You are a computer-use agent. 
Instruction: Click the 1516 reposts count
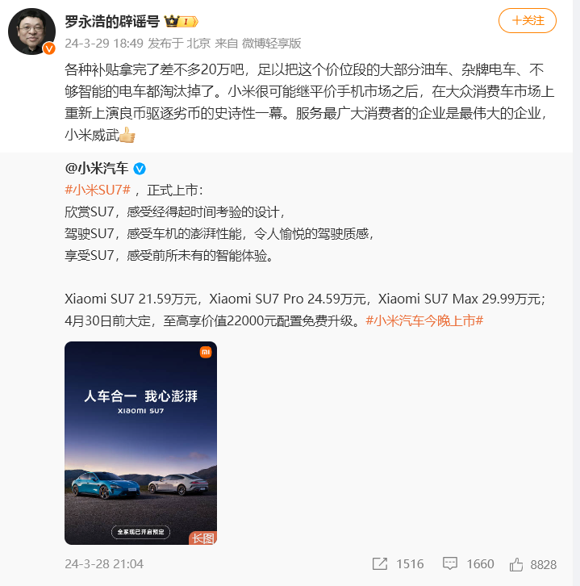click(x=410, y=564)
